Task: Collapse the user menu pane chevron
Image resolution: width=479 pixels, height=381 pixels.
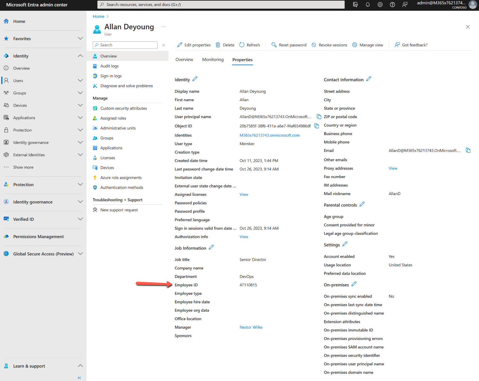Action: pyautogui.click(x=163, y=45)
